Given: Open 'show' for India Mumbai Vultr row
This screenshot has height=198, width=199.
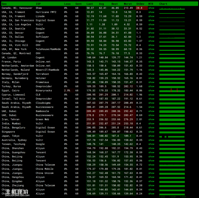Looking at the screenshot, I should pyautogui.click(x=151, y=123).
